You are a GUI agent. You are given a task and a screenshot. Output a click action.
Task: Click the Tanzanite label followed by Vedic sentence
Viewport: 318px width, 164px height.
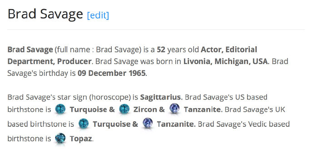click(175, 124)
